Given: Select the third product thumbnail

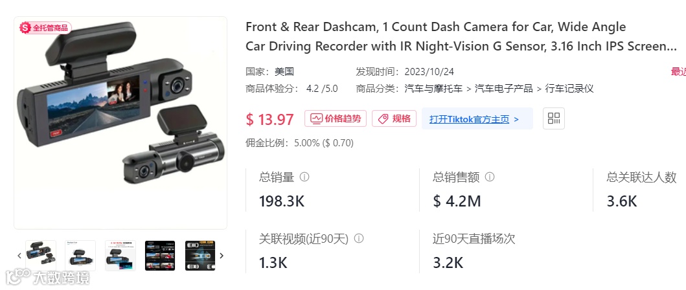Looking at the screenshot, I should point(120,256).
